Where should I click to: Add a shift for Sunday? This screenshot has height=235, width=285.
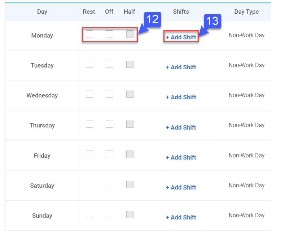point(181,217)
